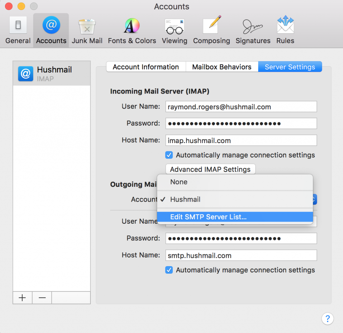Open the General preferences pane
Image resolution: width=343 pixels, height=333 pixels.
tap(18, 29)
